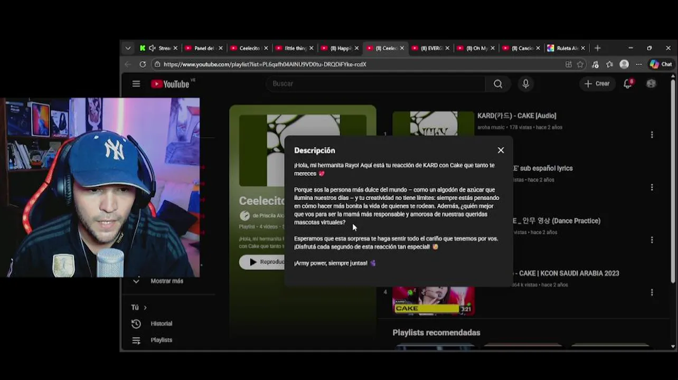678x380 pixels.
Task: Open the YouTube account avatar menu
Action: click(x=651, y=83)
